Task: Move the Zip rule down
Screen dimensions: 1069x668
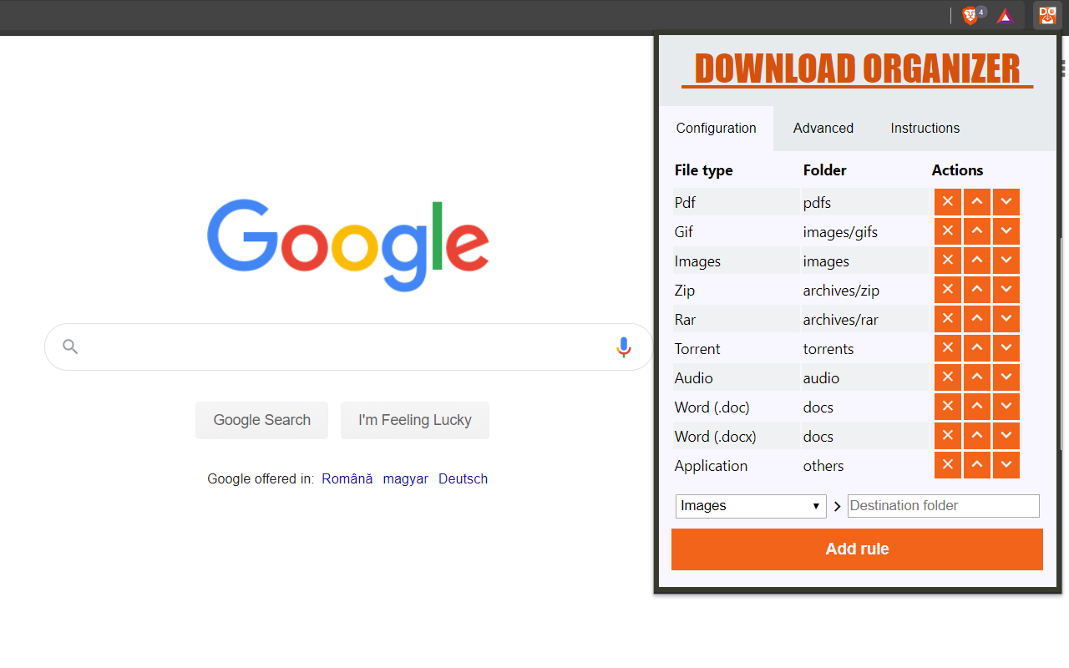Action: (x=1006, y=290)
